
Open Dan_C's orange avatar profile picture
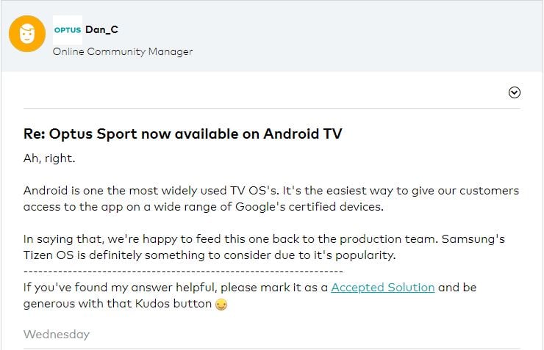point(27,34)
